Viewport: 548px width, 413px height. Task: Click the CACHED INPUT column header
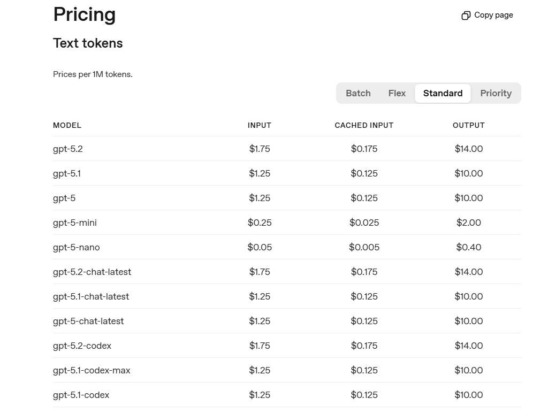point(364,125)
